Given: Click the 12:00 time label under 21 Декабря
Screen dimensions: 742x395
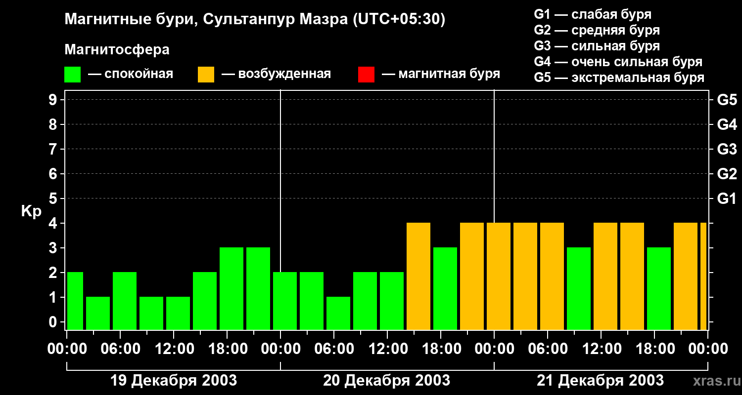Looking at the screenshot, I should [x=601, y=349].
